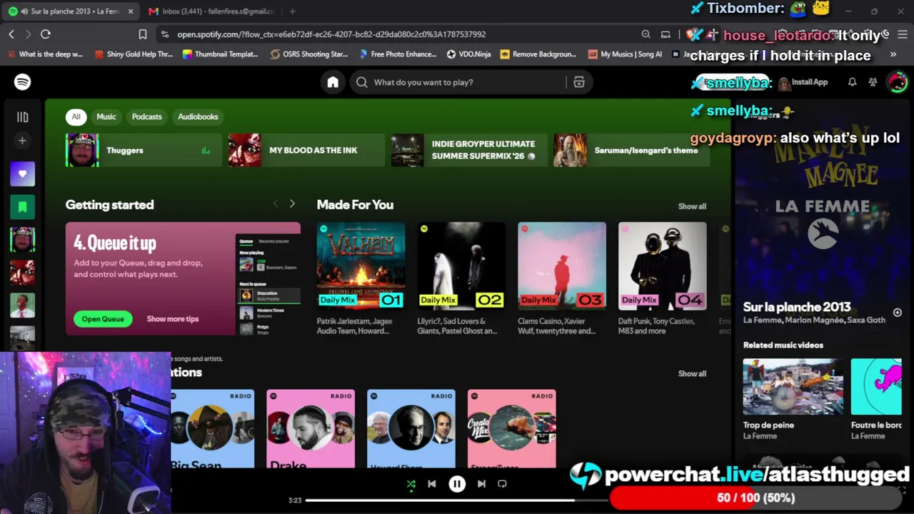Open the profile avatar menu

click(897, 82)
